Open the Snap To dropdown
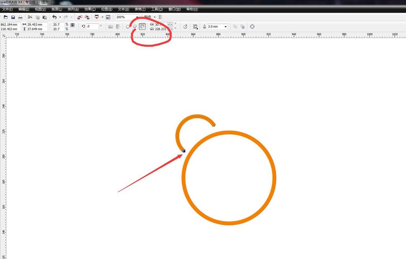 tap(155, 17)
